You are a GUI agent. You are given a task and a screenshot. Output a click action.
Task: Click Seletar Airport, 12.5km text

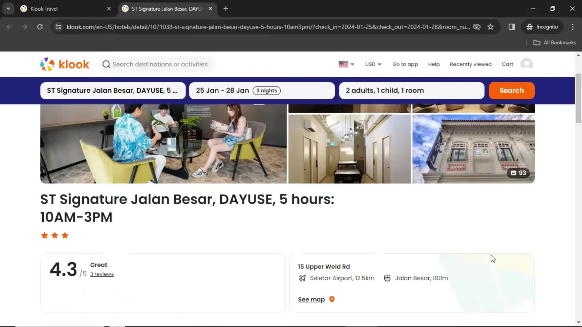coord(342,278)
